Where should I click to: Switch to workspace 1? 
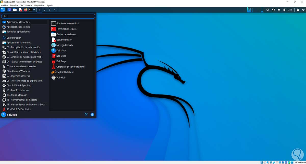click(40, 10)
